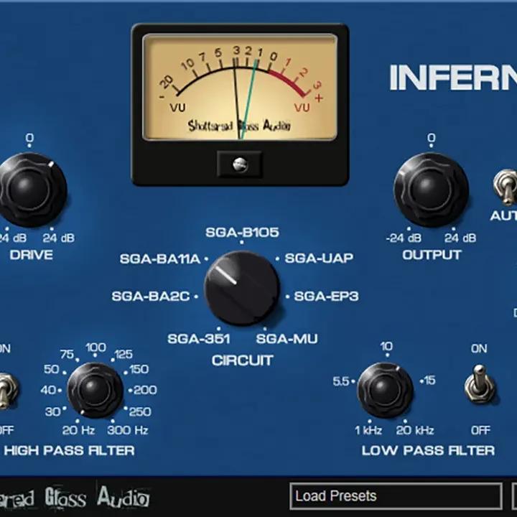Set high pass to 50 mark
Image resolution: width=517 pixels, height=517 pixels.
[52, 369]
